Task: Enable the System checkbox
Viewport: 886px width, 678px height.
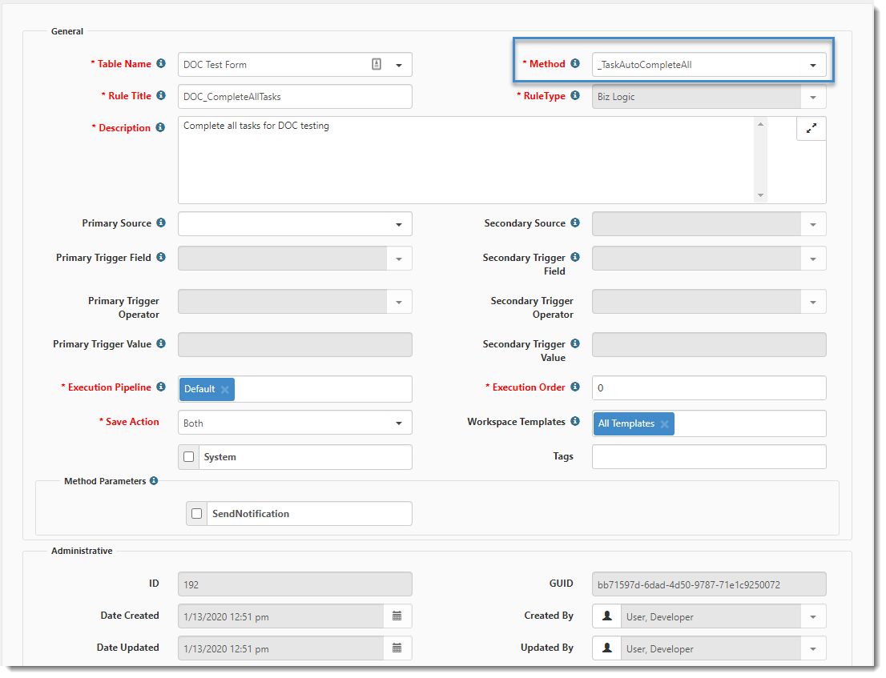Action: point(189,457)
